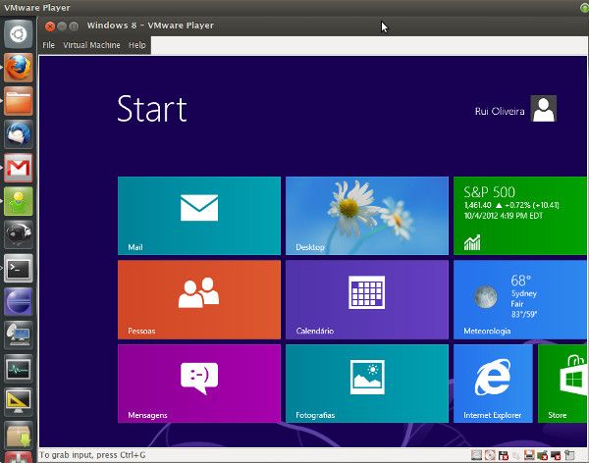Open the Desktop tile with daisies
This screenshot has width=589, height=463.
pyautogui.click(x=366, y=216)
